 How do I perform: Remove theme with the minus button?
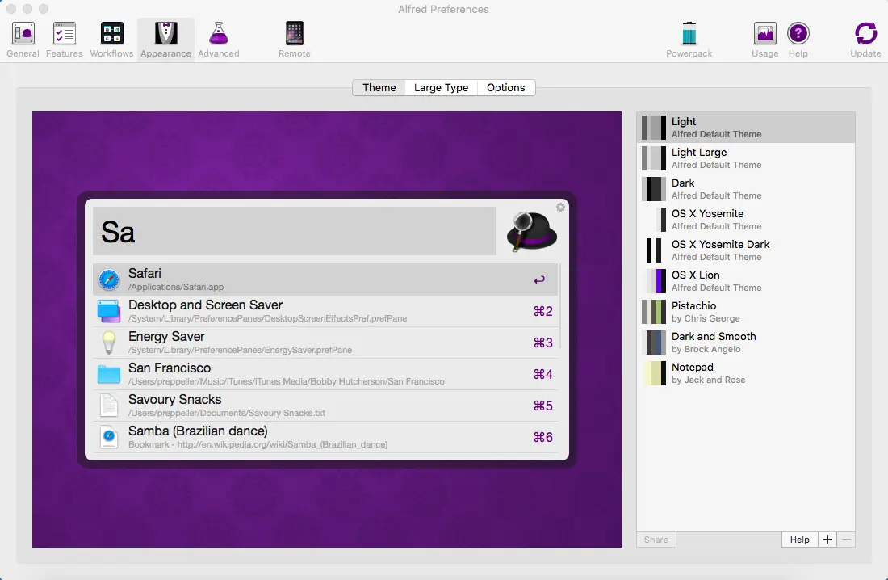click(846, 540)
